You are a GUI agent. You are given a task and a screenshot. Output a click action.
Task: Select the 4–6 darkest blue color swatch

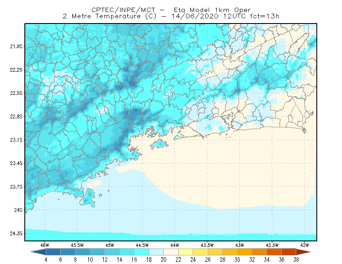(x=53, y=252)
